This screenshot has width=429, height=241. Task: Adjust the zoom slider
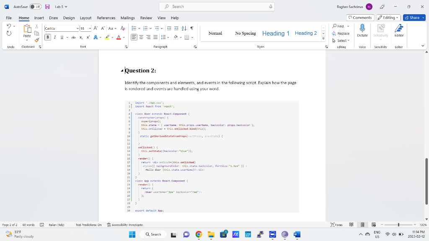coord(398,225)
